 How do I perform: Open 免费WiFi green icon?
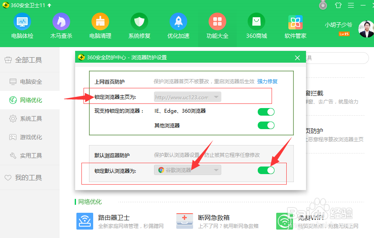click(x=284, y=221)
